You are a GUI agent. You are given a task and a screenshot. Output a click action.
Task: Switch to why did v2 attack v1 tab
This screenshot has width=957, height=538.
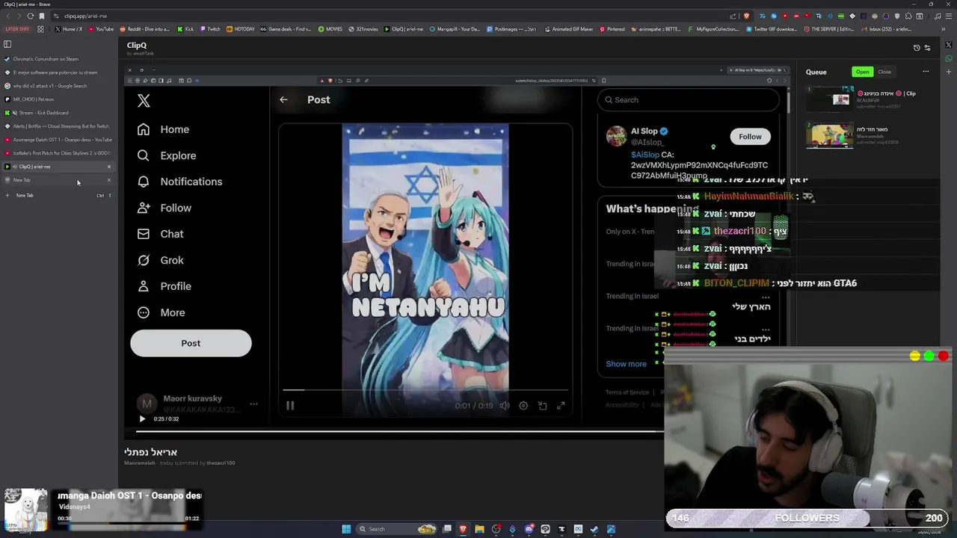(x=57, y=86)
